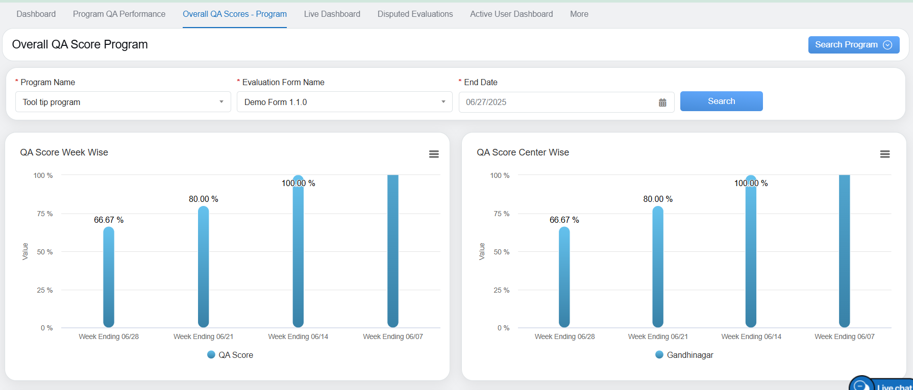This screenshot has width=913, height=390.
Task: Open QA Score Week Wise chart menu
Action: click(434, 154)
